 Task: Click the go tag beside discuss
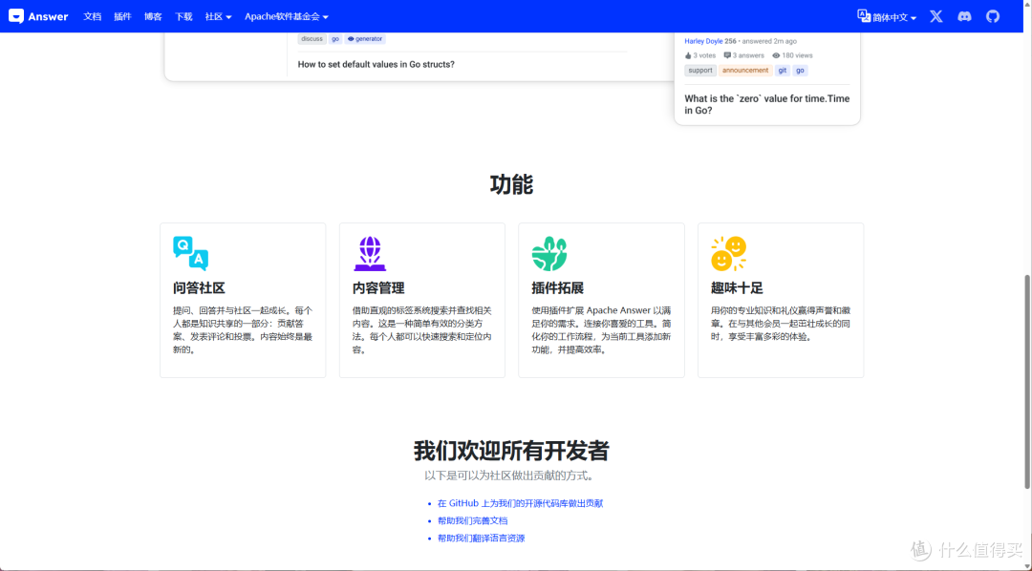click(x=335, y=39)
